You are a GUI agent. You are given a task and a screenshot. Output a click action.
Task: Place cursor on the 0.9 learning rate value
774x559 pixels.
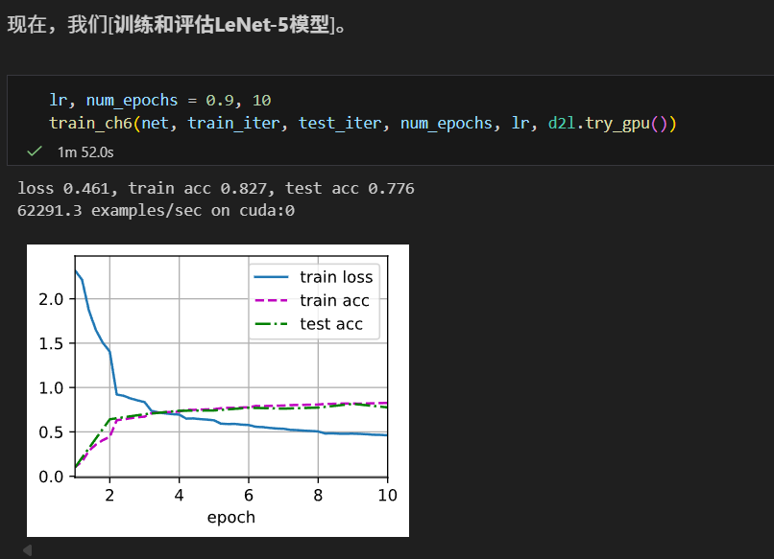(221, 100)
